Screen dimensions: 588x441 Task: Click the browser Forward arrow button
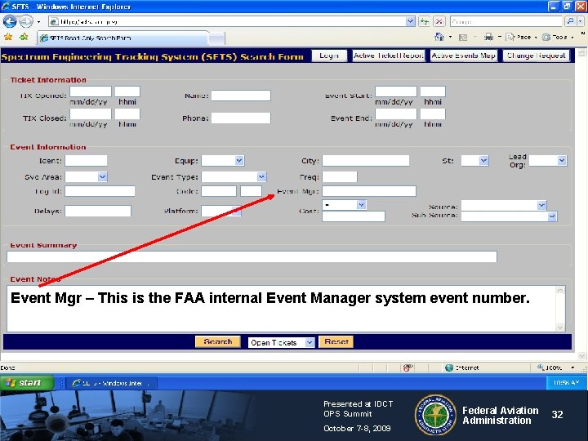[25, 21]
